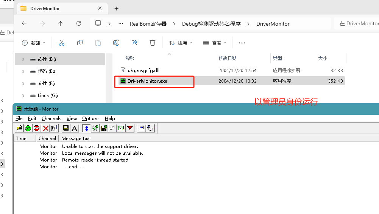Click the eraser icon in Monitor toolbar

coord(112,128)
